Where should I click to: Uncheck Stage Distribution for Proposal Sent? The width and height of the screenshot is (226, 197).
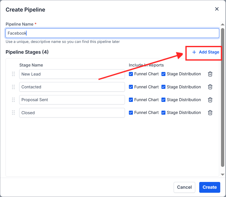pos(163,100)
